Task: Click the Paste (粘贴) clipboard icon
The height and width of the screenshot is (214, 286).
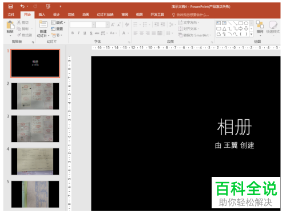Action: (x=10, y=25)
